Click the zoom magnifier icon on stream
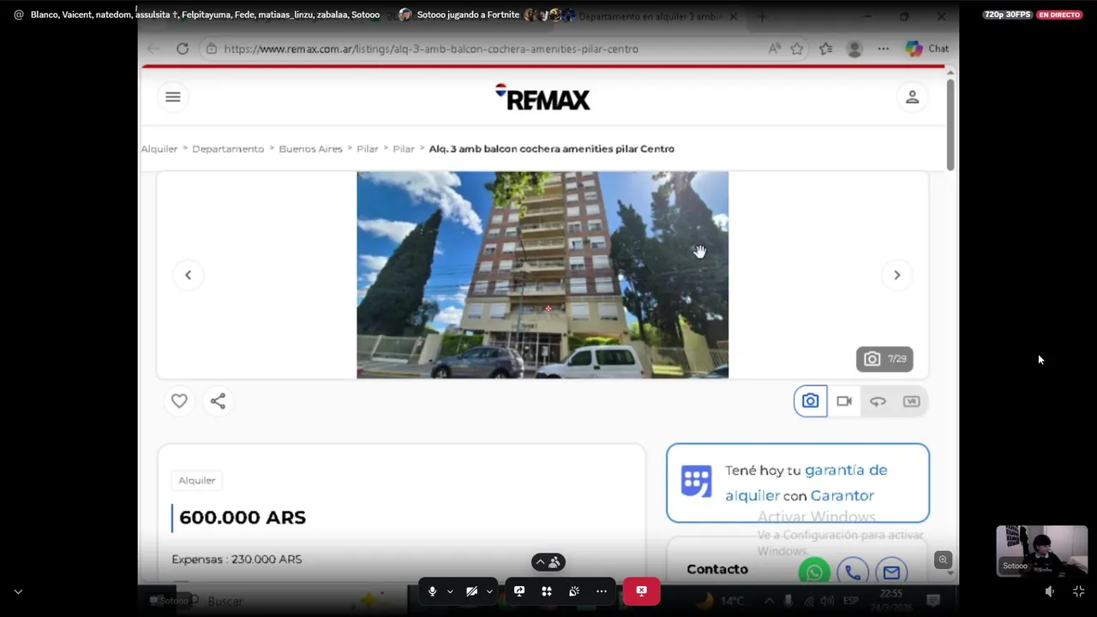This screenshot has width=1097, height=617. [943, 560]
